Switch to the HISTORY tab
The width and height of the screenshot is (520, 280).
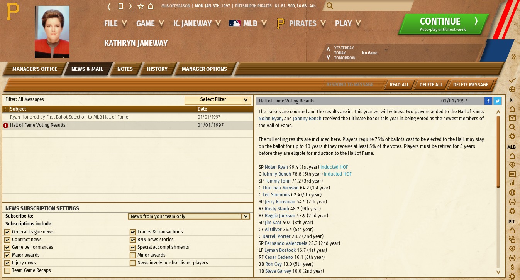click(x=157, y=69)
